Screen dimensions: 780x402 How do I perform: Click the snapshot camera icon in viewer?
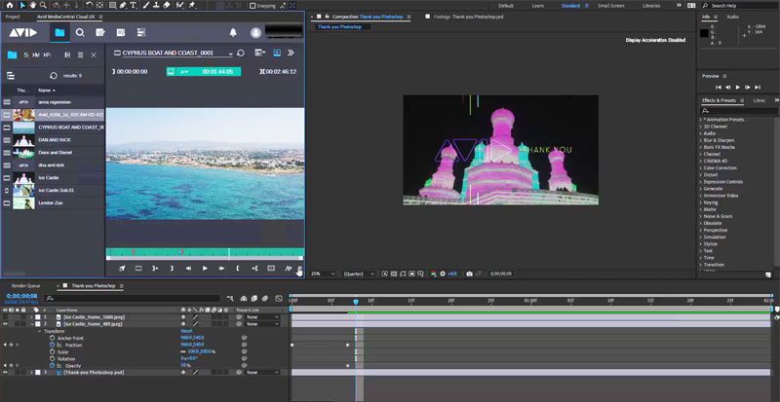[470, 274]
